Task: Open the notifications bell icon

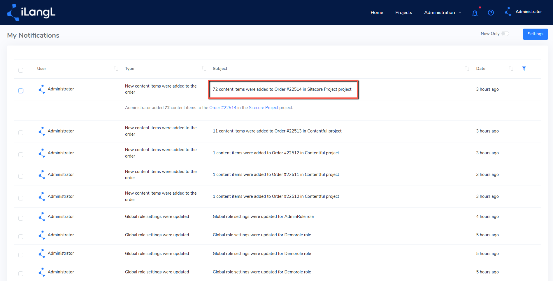Action: pos(475,13)
